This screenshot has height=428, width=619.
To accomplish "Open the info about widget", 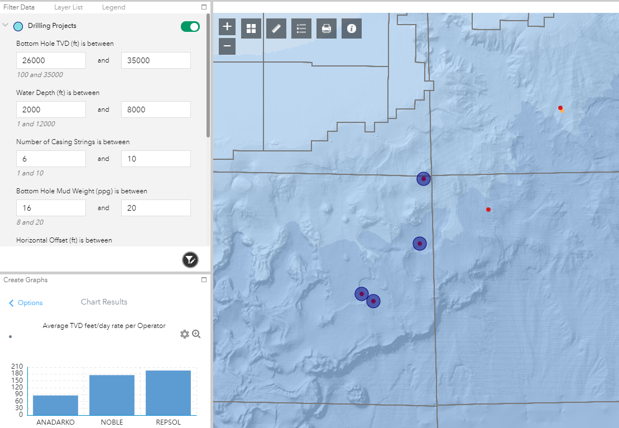I will pos(352,28).
